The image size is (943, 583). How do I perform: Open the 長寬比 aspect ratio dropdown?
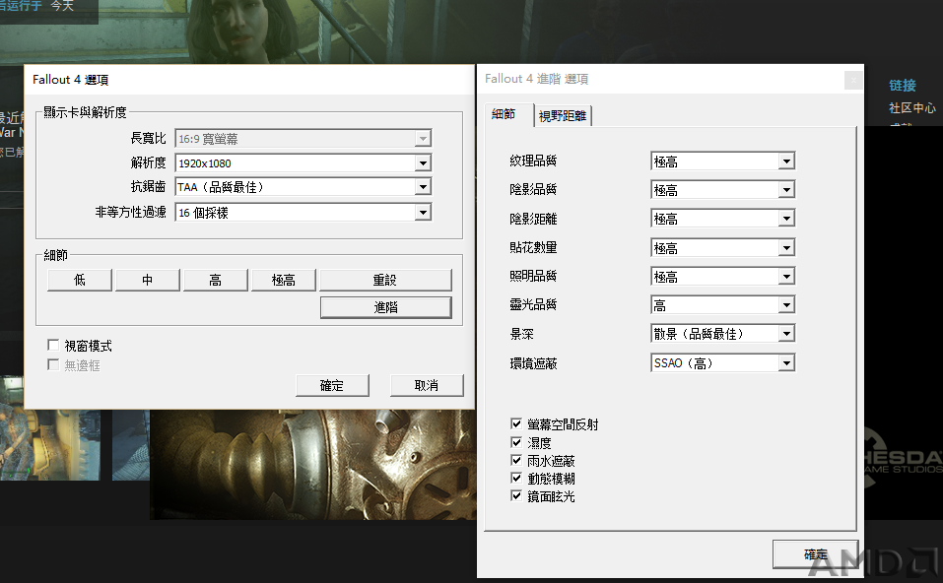[x=303, y=139]
